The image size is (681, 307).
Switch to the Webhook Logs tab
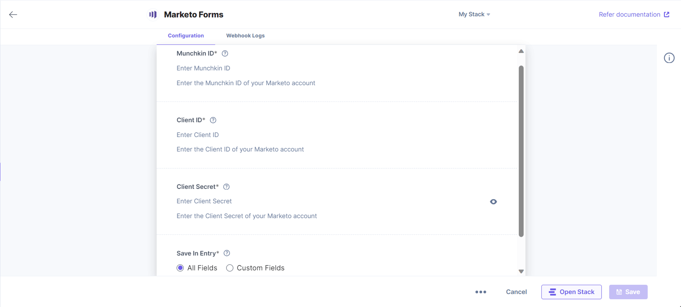(245, 36)
